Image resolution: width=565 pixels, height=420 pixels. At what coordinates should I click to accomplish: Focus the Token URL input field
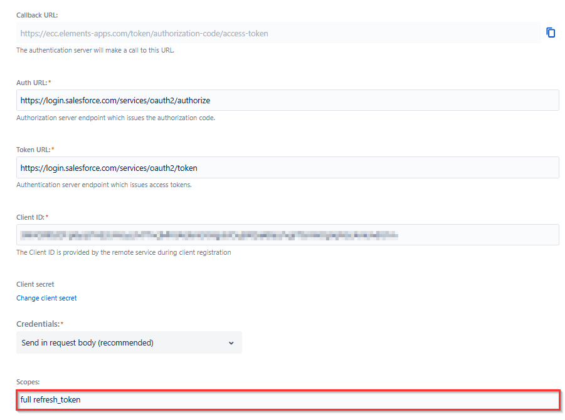287,168
